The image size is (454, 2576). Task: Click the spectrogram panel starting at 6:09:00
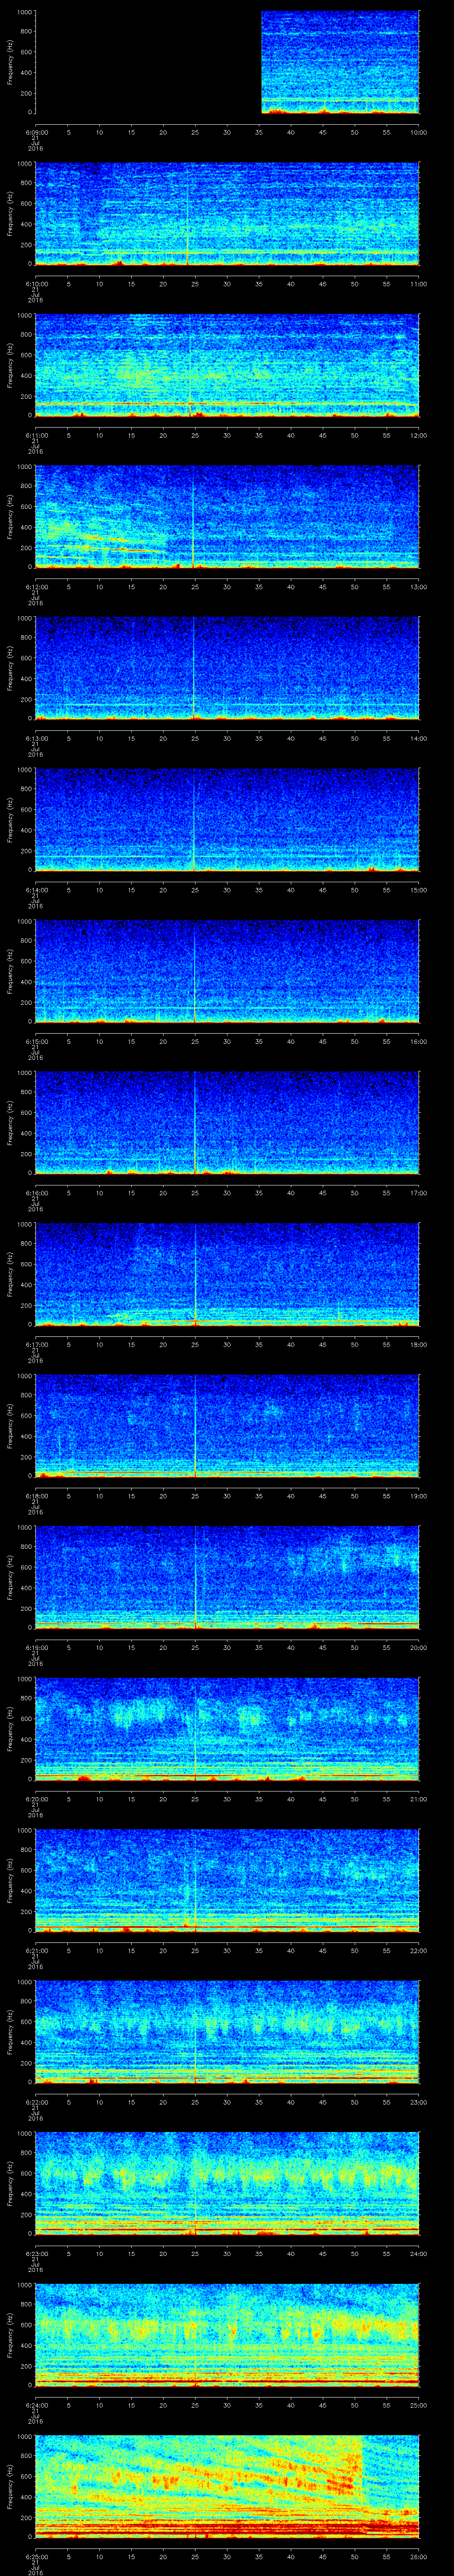[227, 63]
